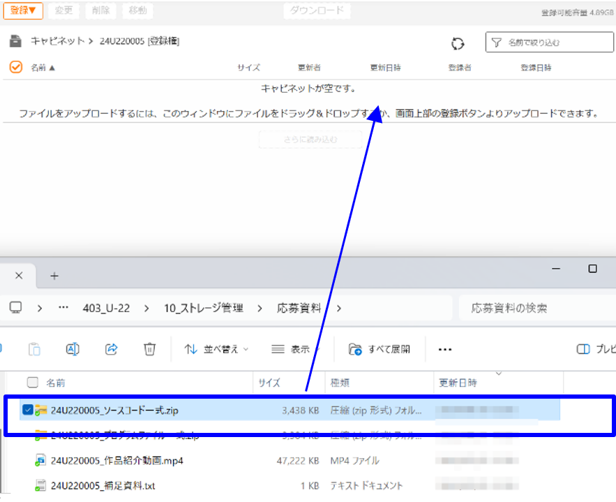Click the Explorer delete (trash) icon
Viewport: 616px width, 502px height.
point(149,349)
